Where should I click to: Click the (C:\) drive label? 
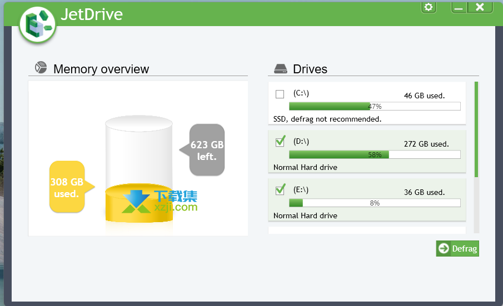301,93
